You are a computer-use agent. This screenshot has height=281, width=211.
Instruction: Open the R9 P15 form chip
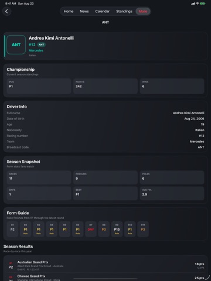click(117, 229)
